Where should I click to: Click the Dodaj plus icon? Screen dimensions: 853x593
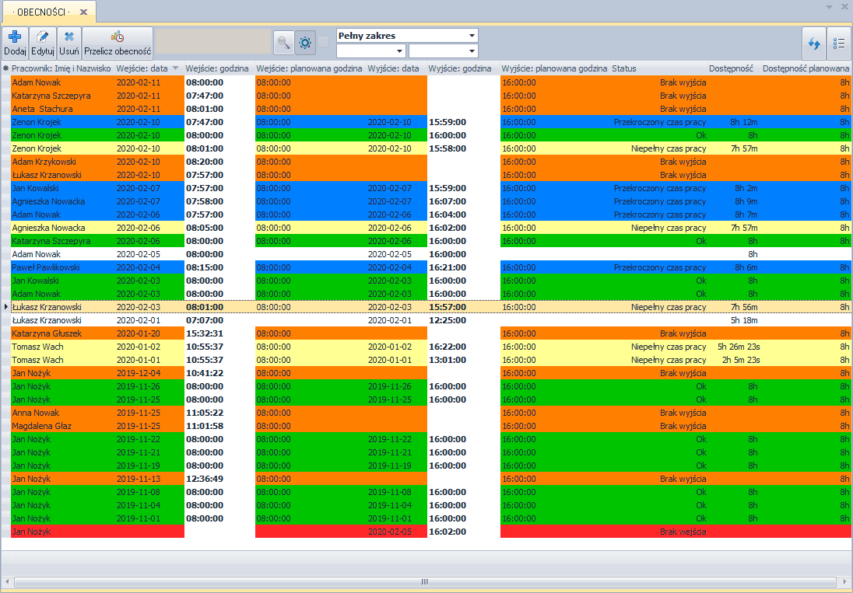click(x=16, y=38)
